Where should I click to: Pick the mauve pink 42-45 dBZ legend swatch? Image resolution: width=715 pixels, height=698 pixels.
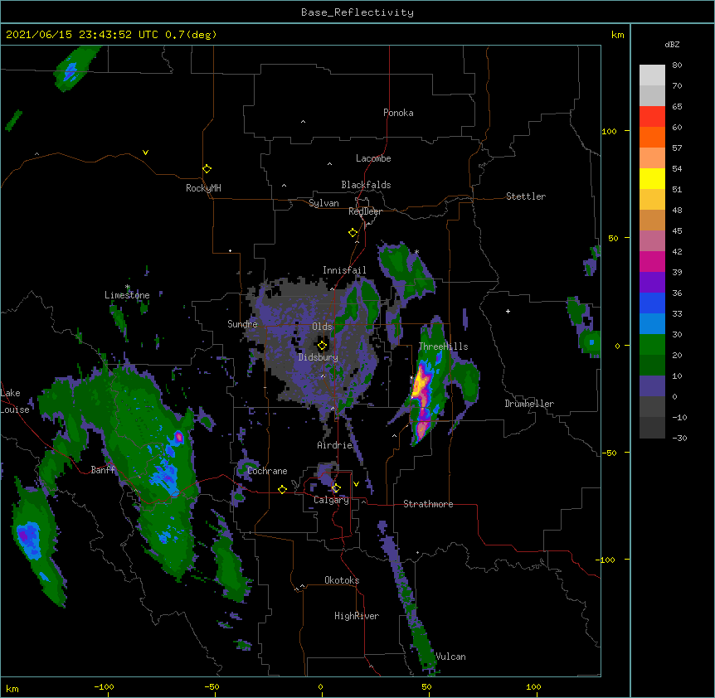(x=652, y=241)
